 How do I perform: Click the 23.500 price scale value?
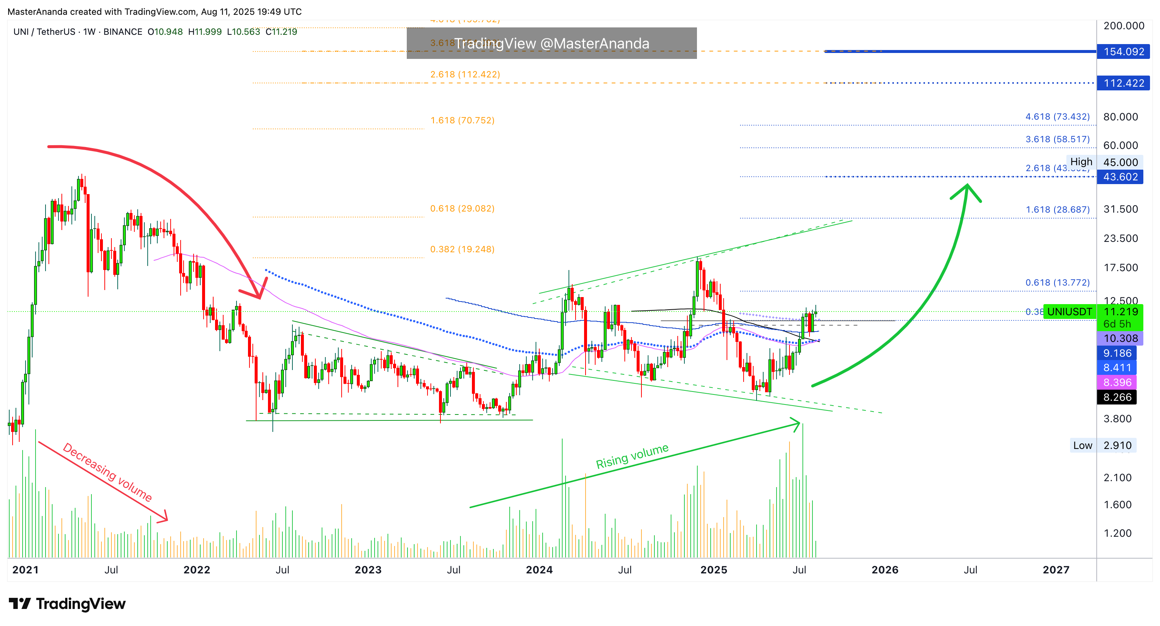1121,239
